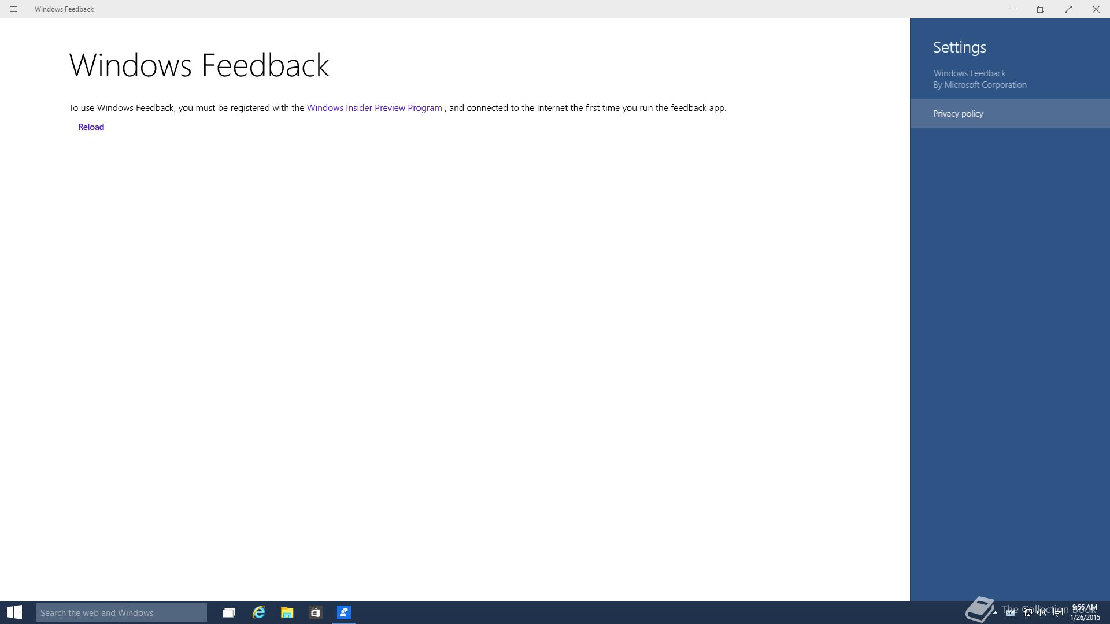Open the hamburger menu in title bar
This screenshot has height=624, width=1110.
14,9
